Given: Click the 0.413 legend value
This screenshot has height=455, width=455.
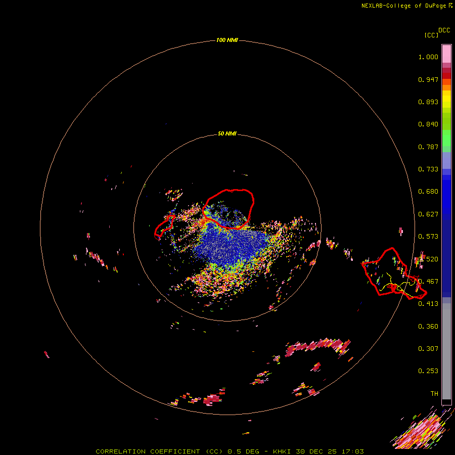Looking at the screenshot, I should (x=428, y=304).
